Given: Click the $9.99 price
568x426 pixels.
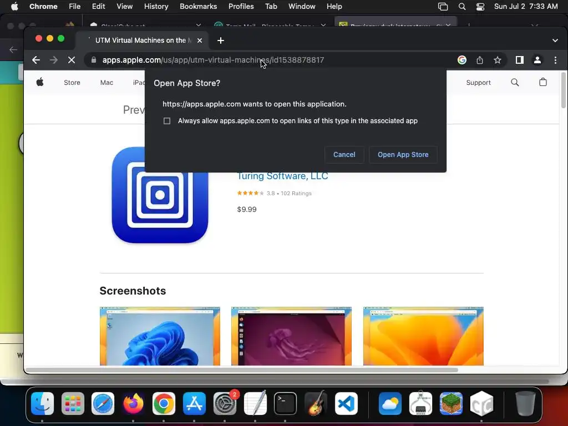Looking at the screenshot, I should [247, 209].
